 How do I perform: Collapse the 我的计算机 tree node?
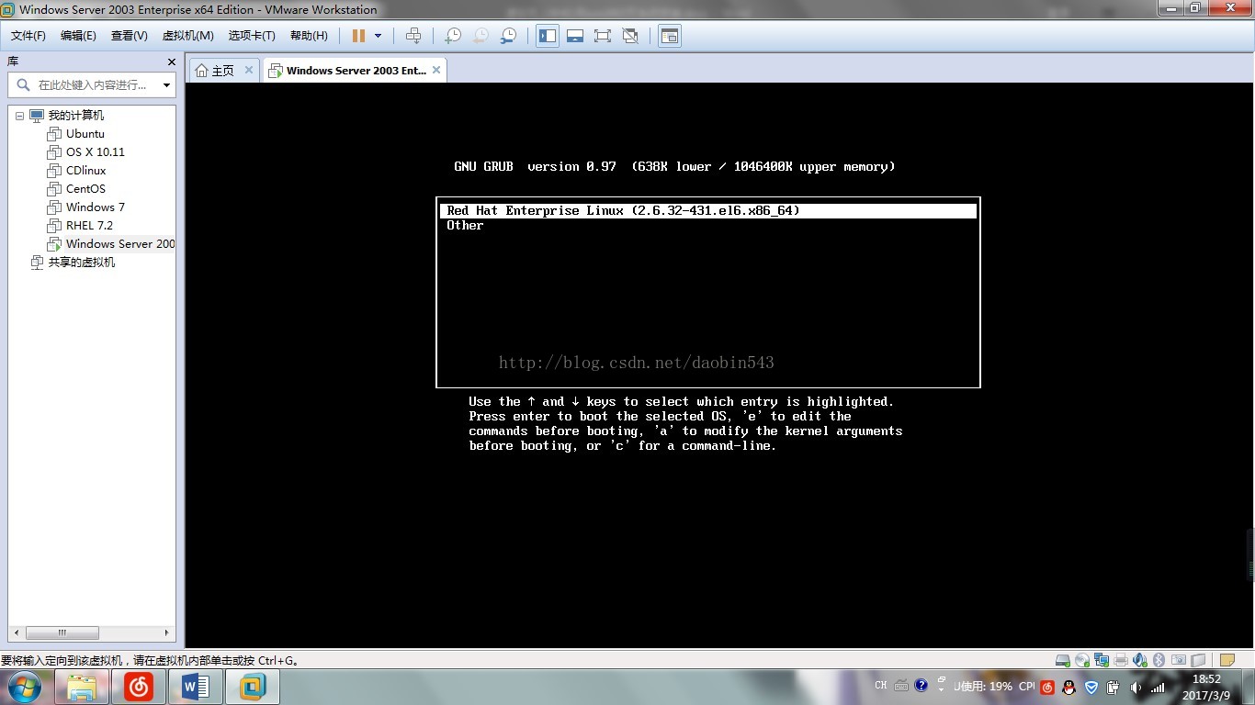19,116
